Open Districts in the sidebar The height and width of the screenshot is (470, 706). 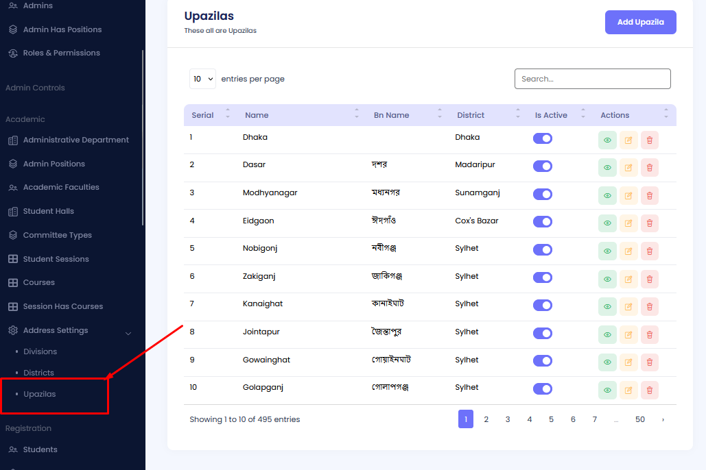(38, 373)
